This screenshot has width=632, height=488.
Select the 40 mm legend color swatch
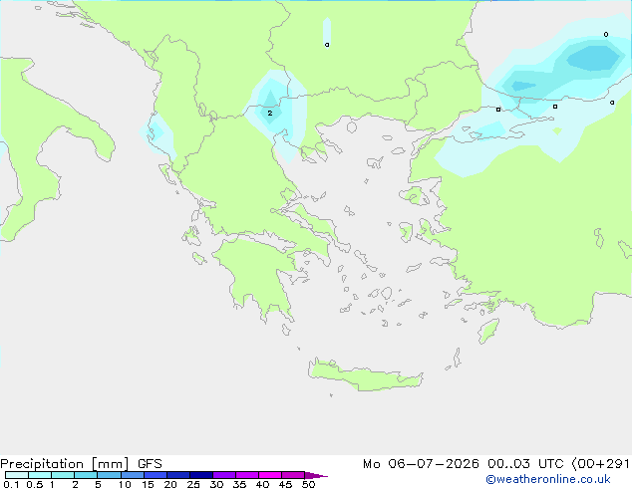point(270,475)
